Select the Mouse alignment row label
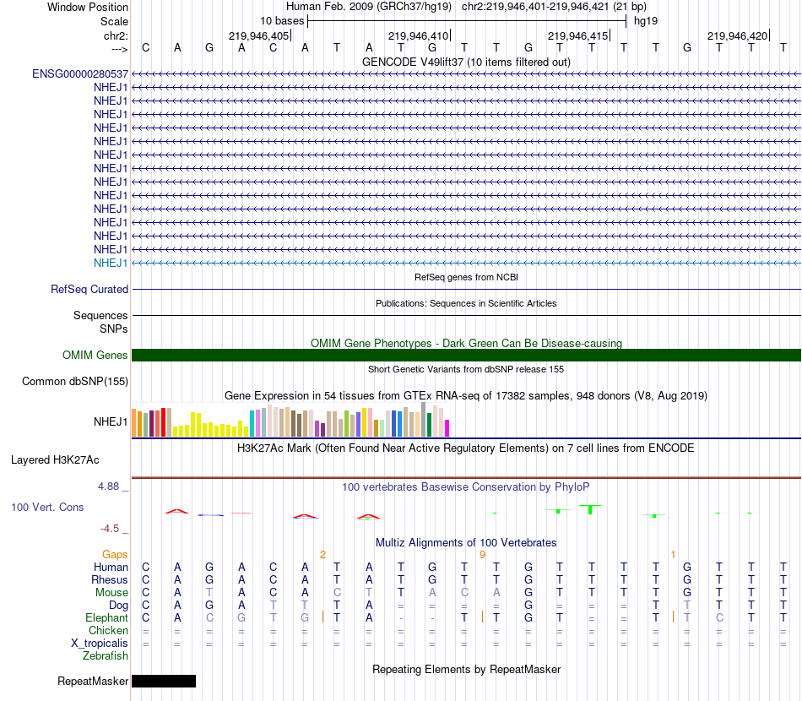Screen dimensions: 802x701 (x=111, y=593)
